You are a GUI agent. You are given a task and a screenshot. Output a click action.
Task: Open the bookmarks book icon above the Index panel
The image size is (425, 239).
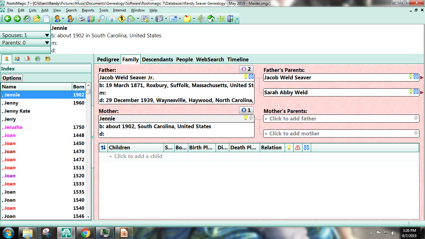(x=27, y=59)
